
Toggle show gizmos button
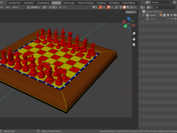pyautogui.click(x=100, y=7)
